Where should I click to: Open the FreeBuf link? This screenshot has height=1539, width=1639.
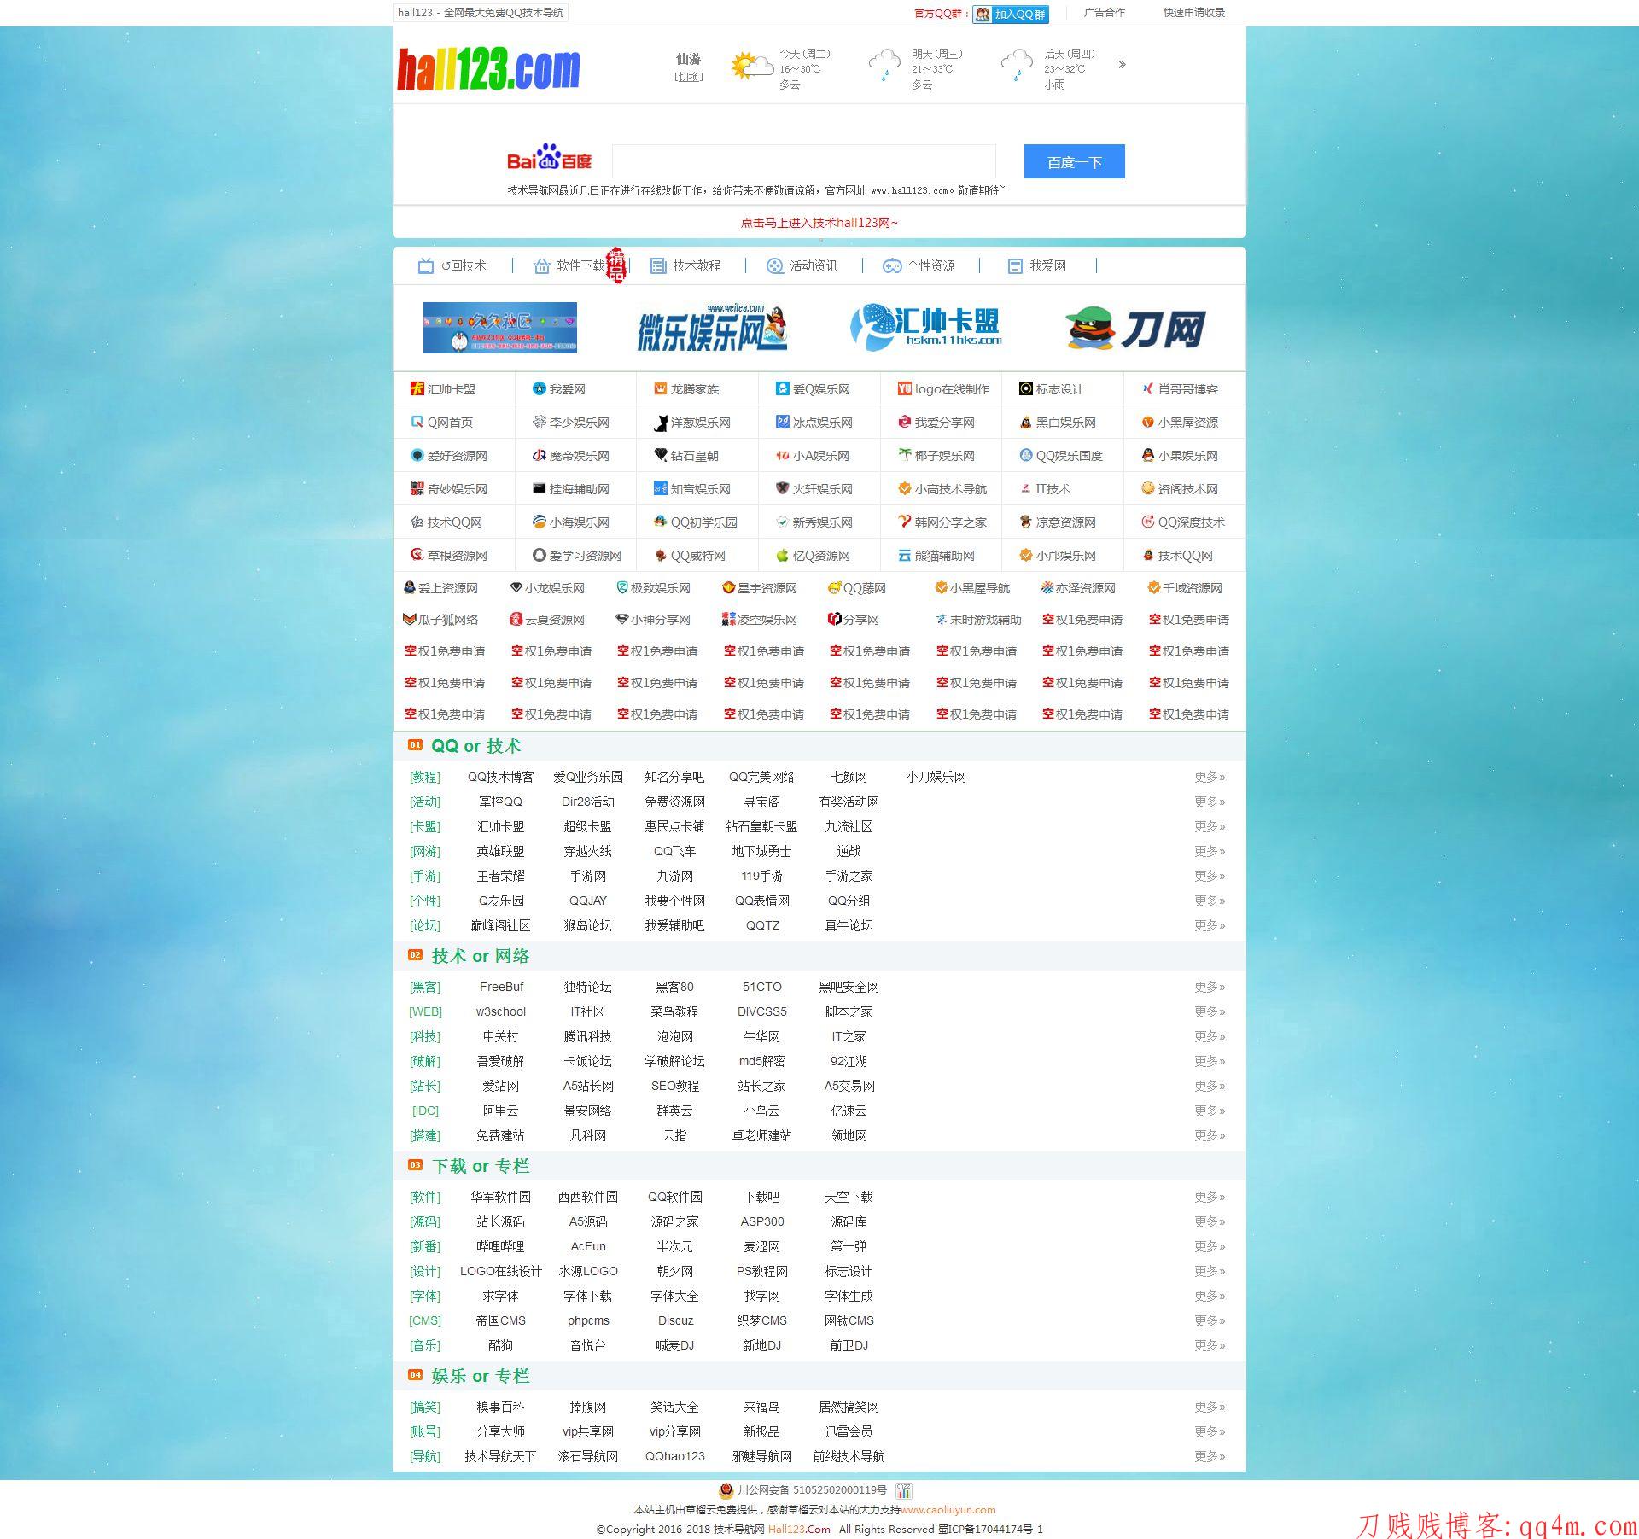point(501,988)
